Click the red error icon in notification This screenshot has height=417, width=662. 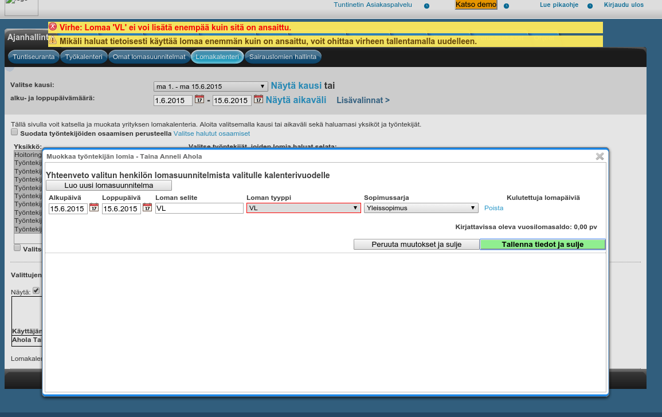(53, 27)
